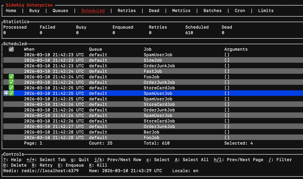Uncheck the highlighted SpamUserJob row checkbox
Image resolution: width=303 pixels, height=179 pixels.
[11, 93]
